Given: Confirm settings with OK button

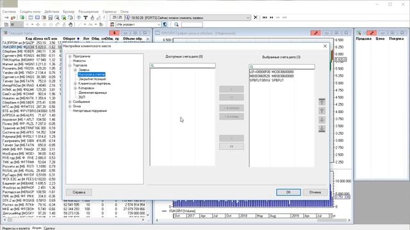Looking at the screenshot, I should point(288,192).
